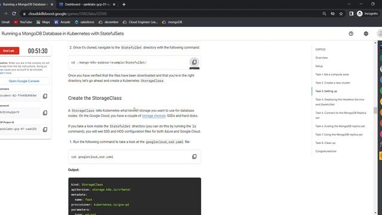The image size is (382, 215).
Task: Go to Task 7. Using the MongoDB replica set
Action: point(339,134)
